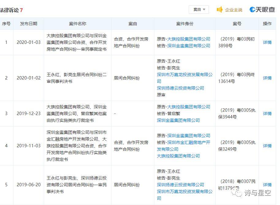Select the date 2019-06-20

(x=28, y=185)
